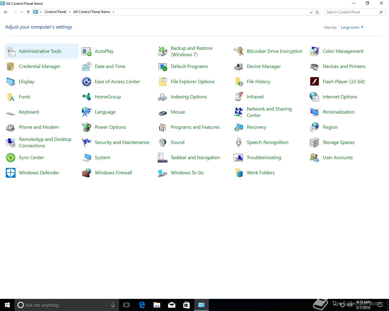Click the Power Options battery icon
This screenshot has width=389, height=311.
pyautogui.click(x=87, y=127)
